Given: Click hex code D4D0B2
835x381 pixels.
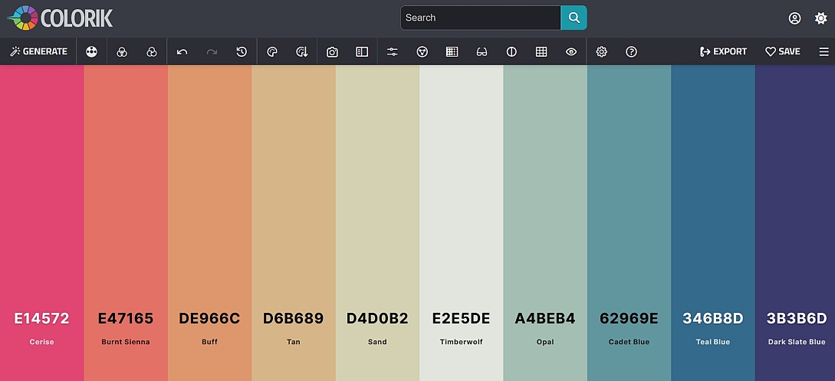Looking at the screenshot, I should (377, 319).
